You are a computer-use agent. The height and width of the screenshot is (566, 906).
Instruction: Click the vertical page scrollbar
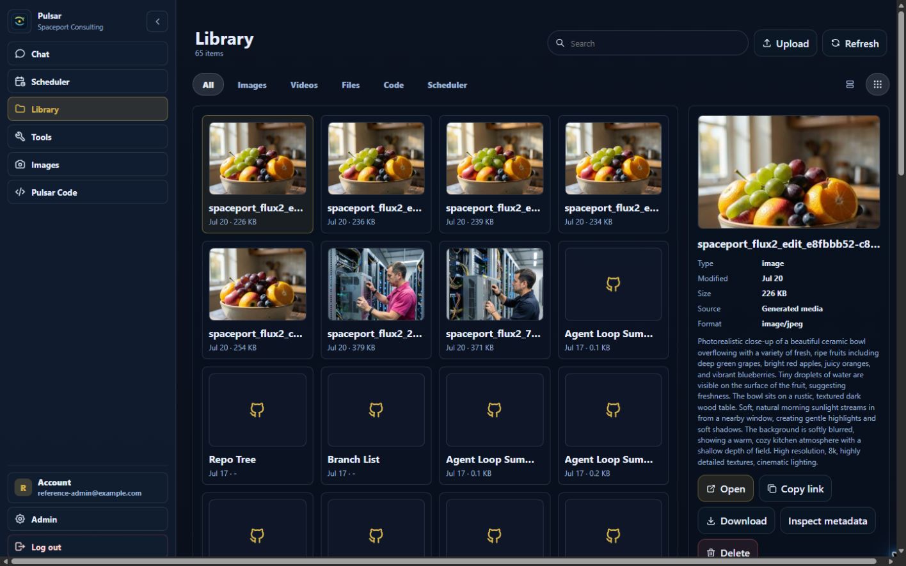click(901, 93)
